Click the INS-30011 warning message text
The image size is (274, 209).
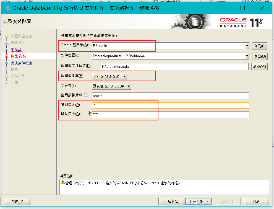(123, 183)
